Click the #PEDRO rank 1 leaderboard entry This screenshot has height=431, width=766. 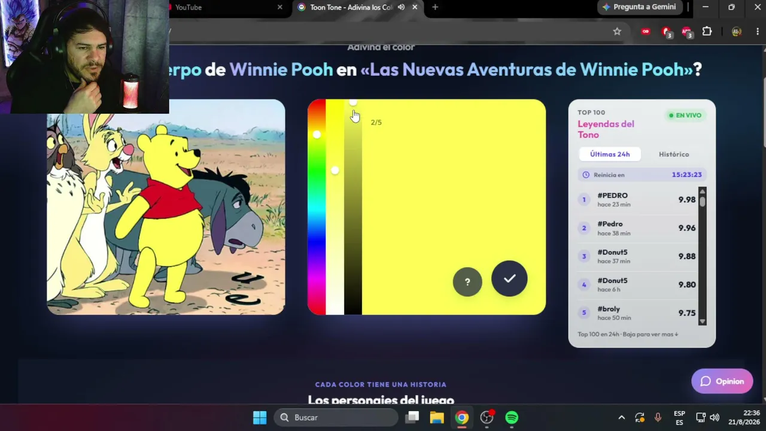pos(637,199)
